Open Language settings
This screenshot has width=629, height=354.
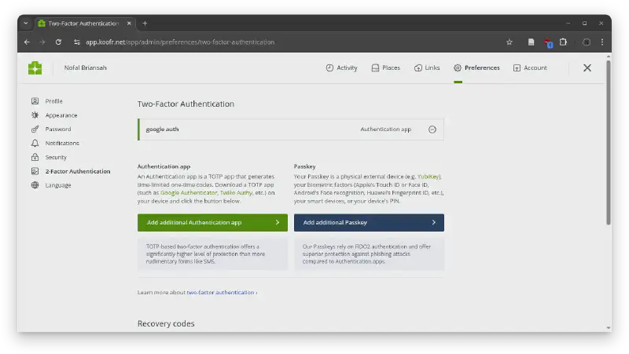coord(57,185)
